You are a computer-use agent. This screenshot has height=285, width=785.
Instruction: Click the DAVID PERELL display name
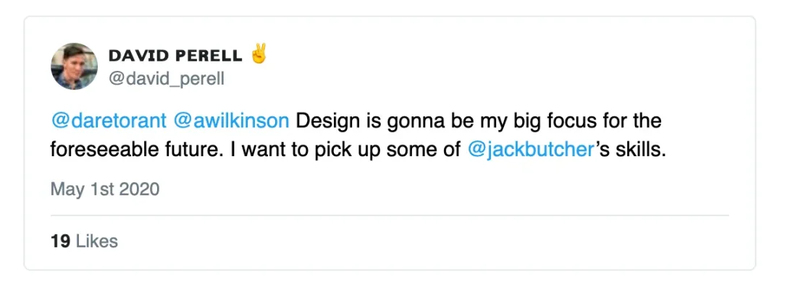pyautogui.click(x=175, y=56)
